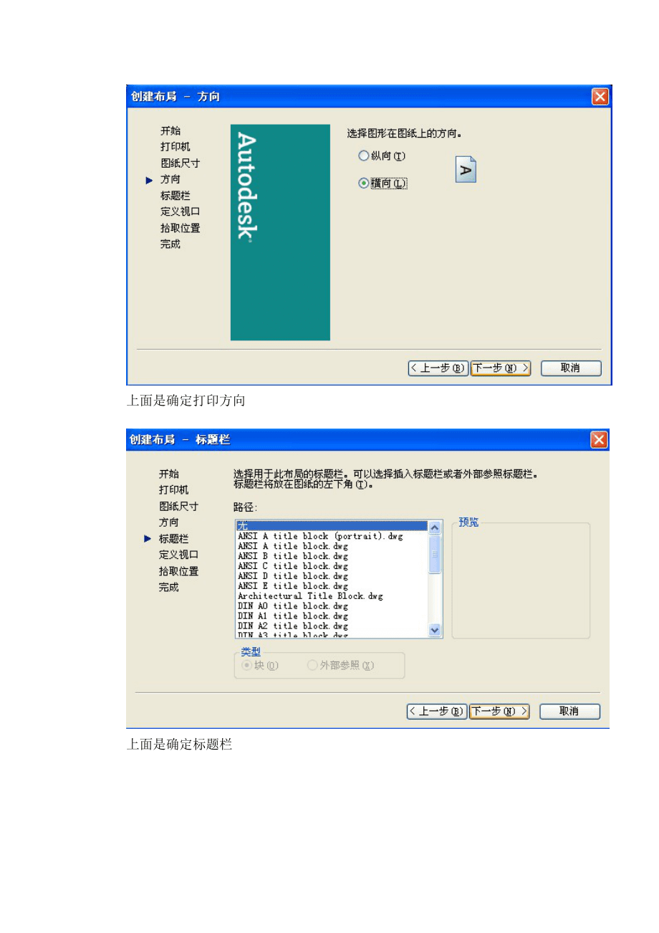Click 完成 step in the 方向 dialog
Screen dimensions: 659x933
tap(170, 244)
